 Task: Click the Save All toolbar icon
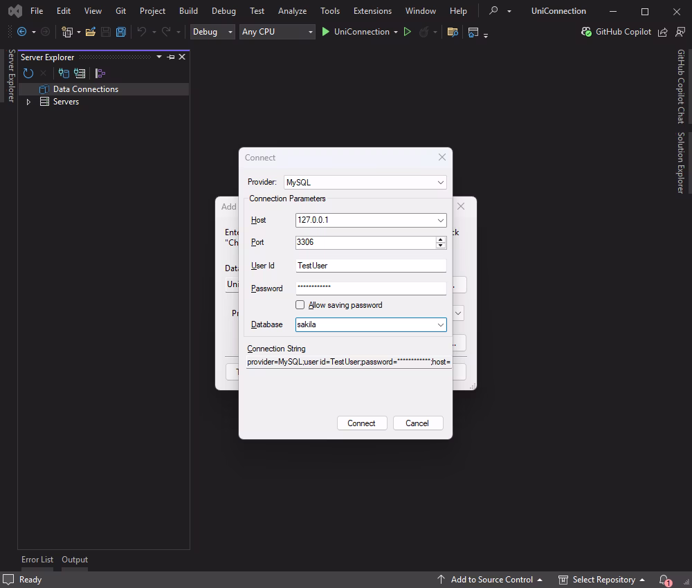(x=121, y=32)
